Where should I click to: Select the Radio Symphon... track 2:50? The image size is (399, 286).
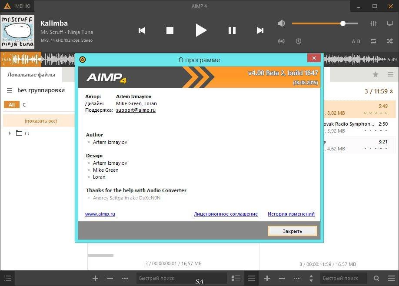coord(359,127)
